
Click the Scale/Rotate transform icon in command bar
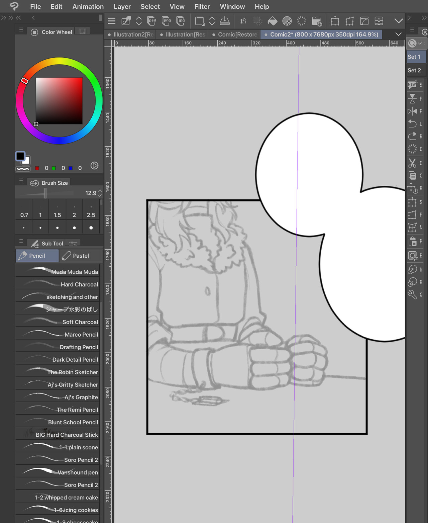pos(335,21)
